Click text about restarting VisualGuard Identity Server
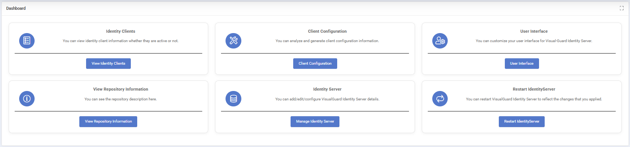This screenshot has width=630, height=147. click(534, 99)
